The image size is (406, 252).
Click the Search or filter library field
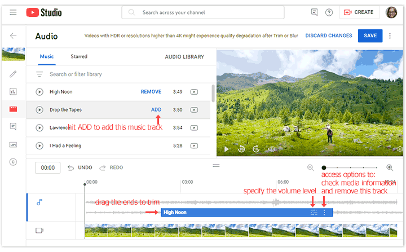pyautogui.click(x=76, y=74)
